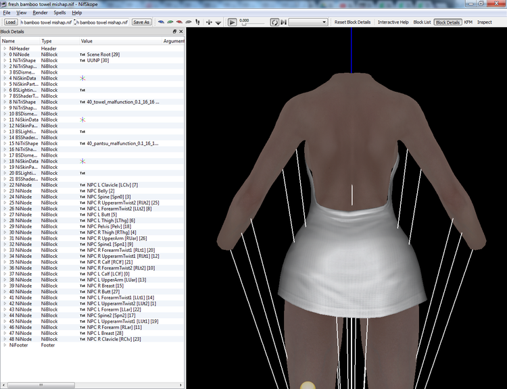Select the gray User view icon
The image size is (507, 389).
coord(189,22)
